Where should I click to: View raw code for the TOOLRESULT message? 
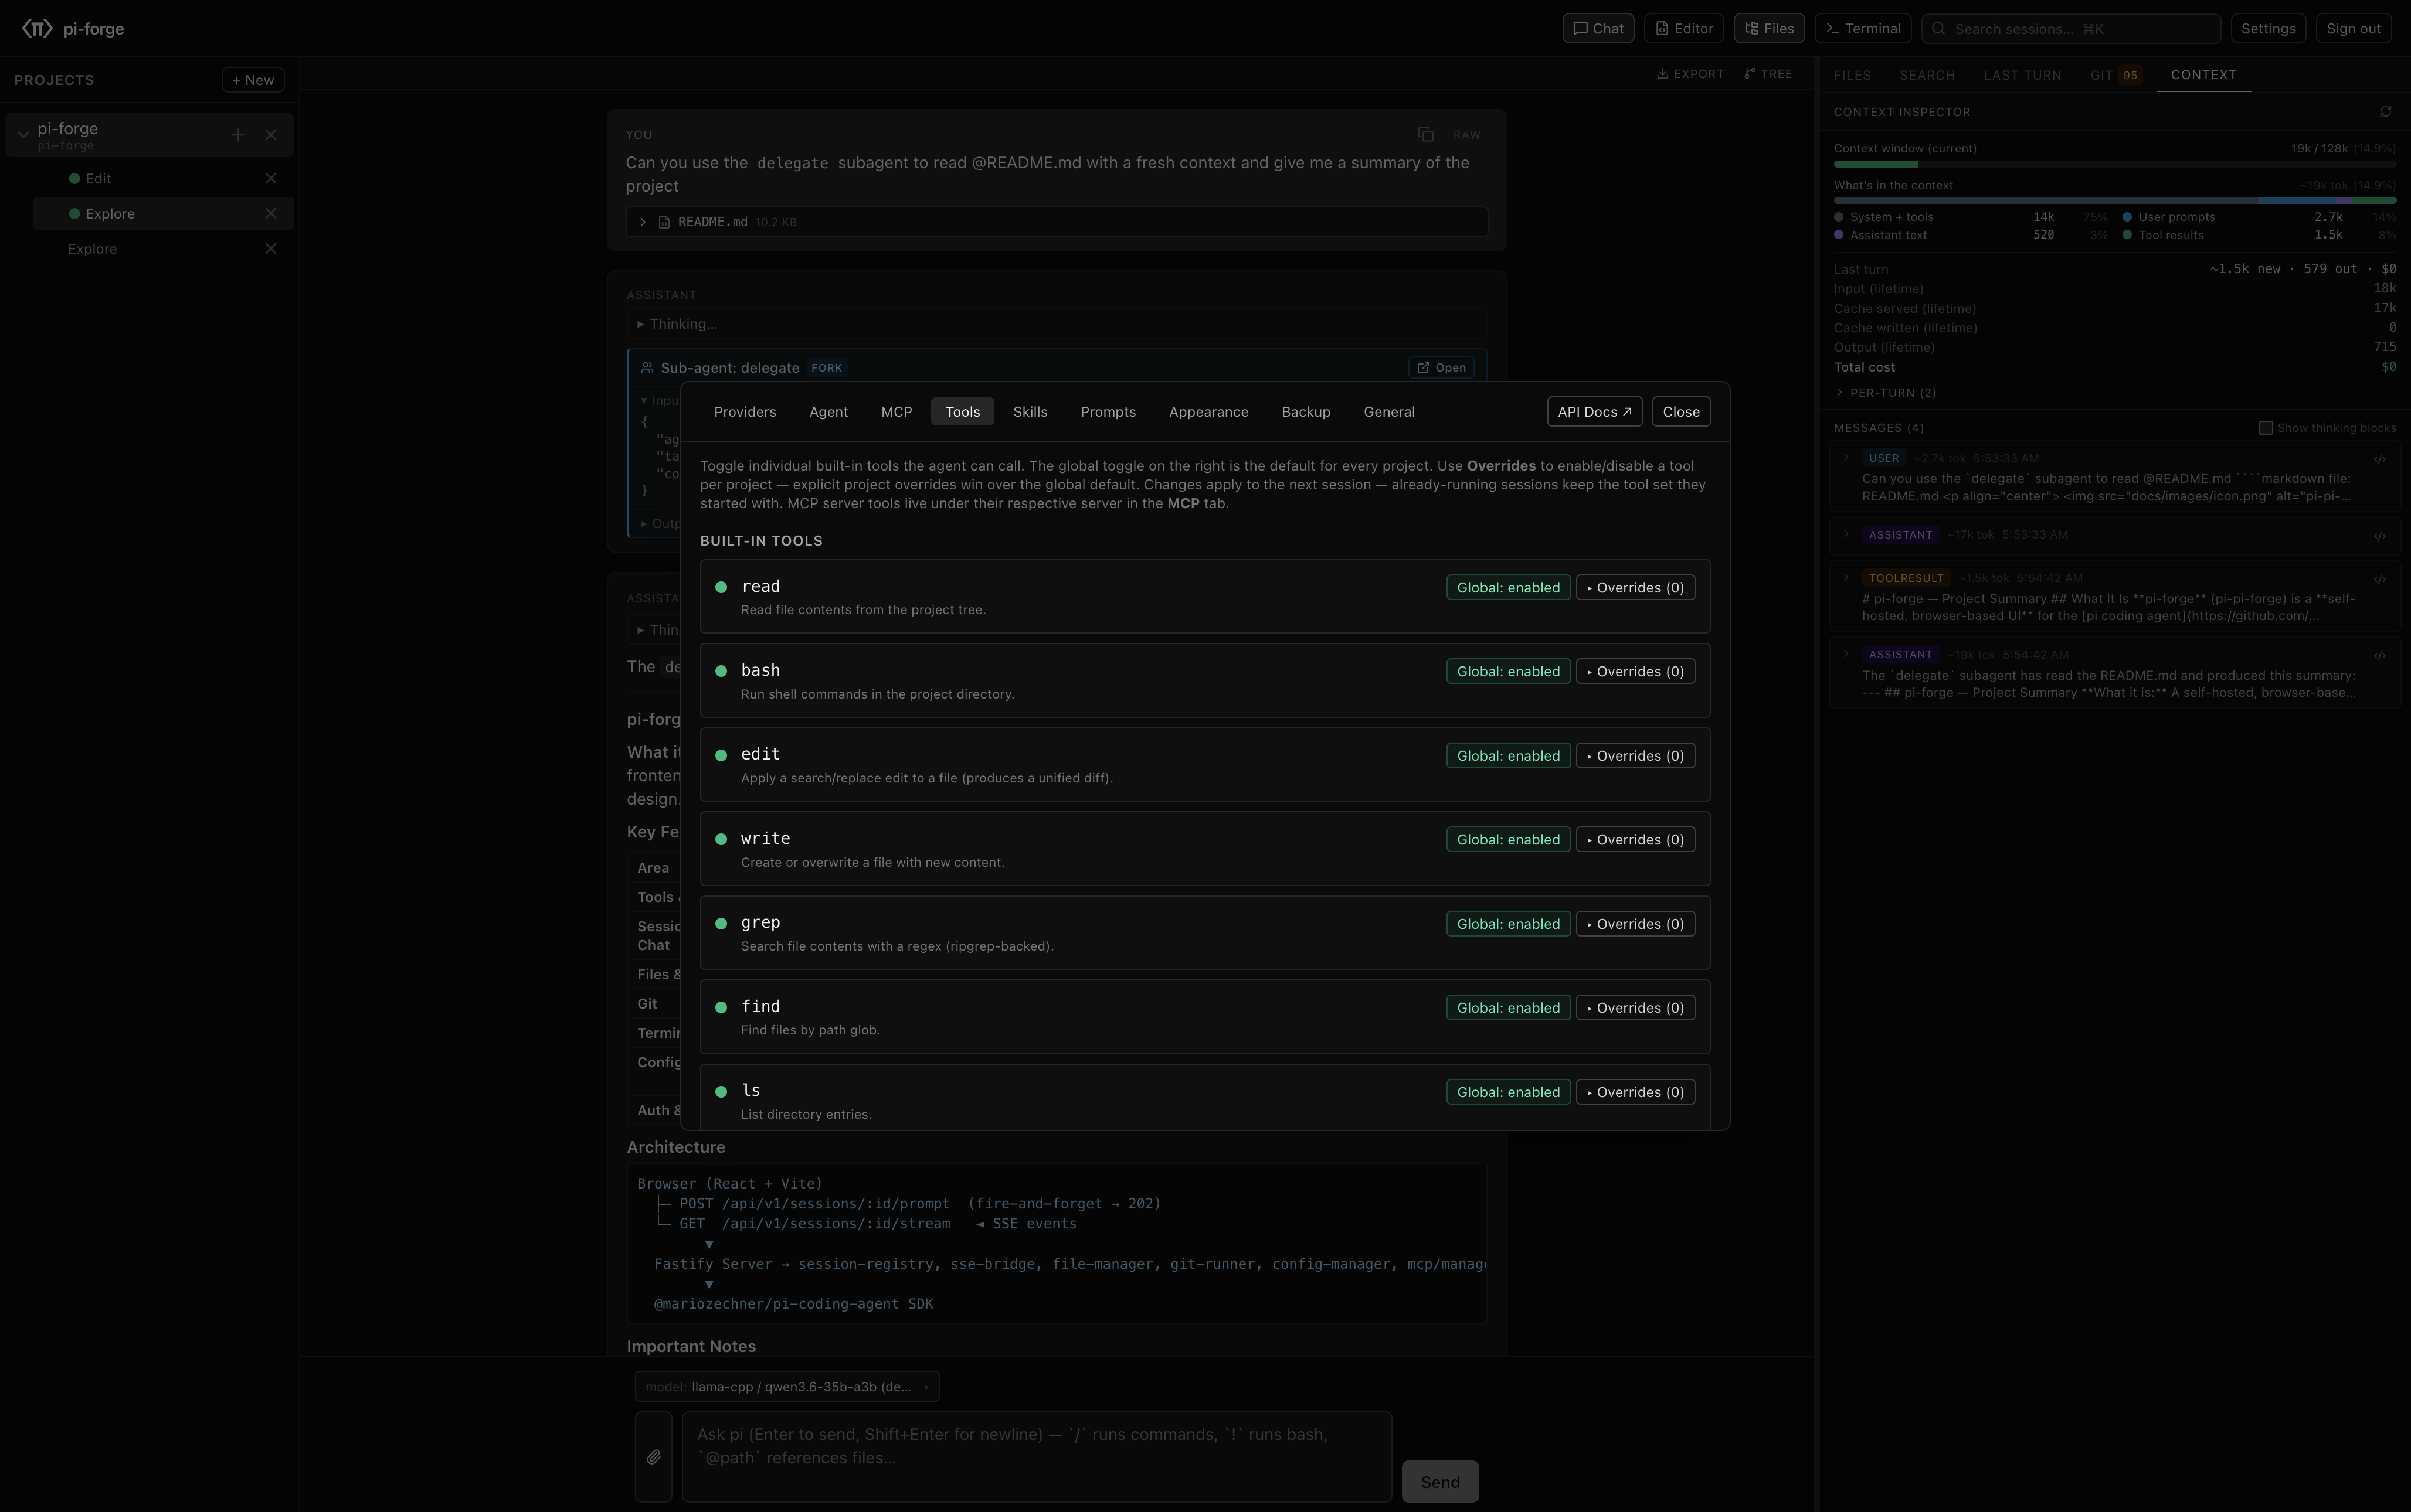point(2380,580)
